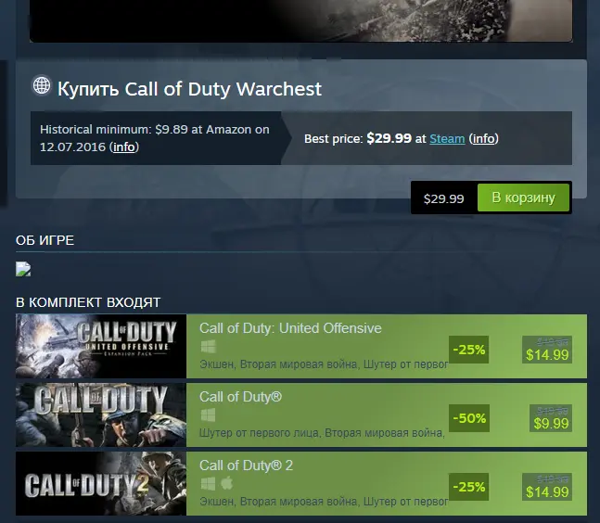Select the Call of Duty® 2 title text
This screenshot has width=600, height=523.
pos(246,466)
